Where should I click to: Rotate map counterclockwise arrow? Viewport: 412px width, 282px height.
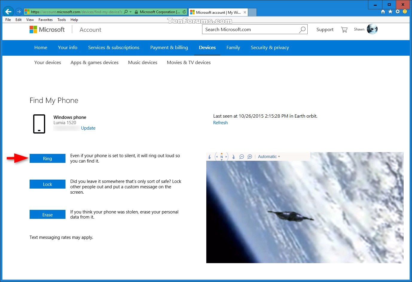210,157
